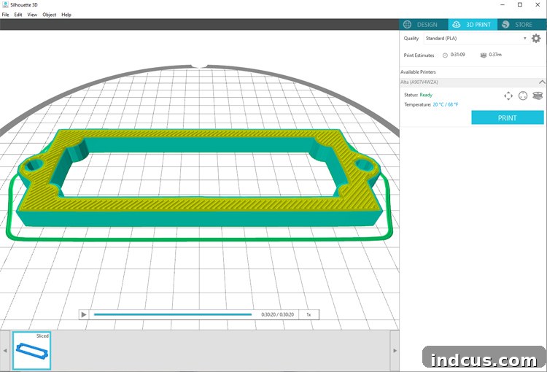Screen dimensions: 547x372
Task: Switch to the 3D PRINT tab
Action: (x=473, y=24)
